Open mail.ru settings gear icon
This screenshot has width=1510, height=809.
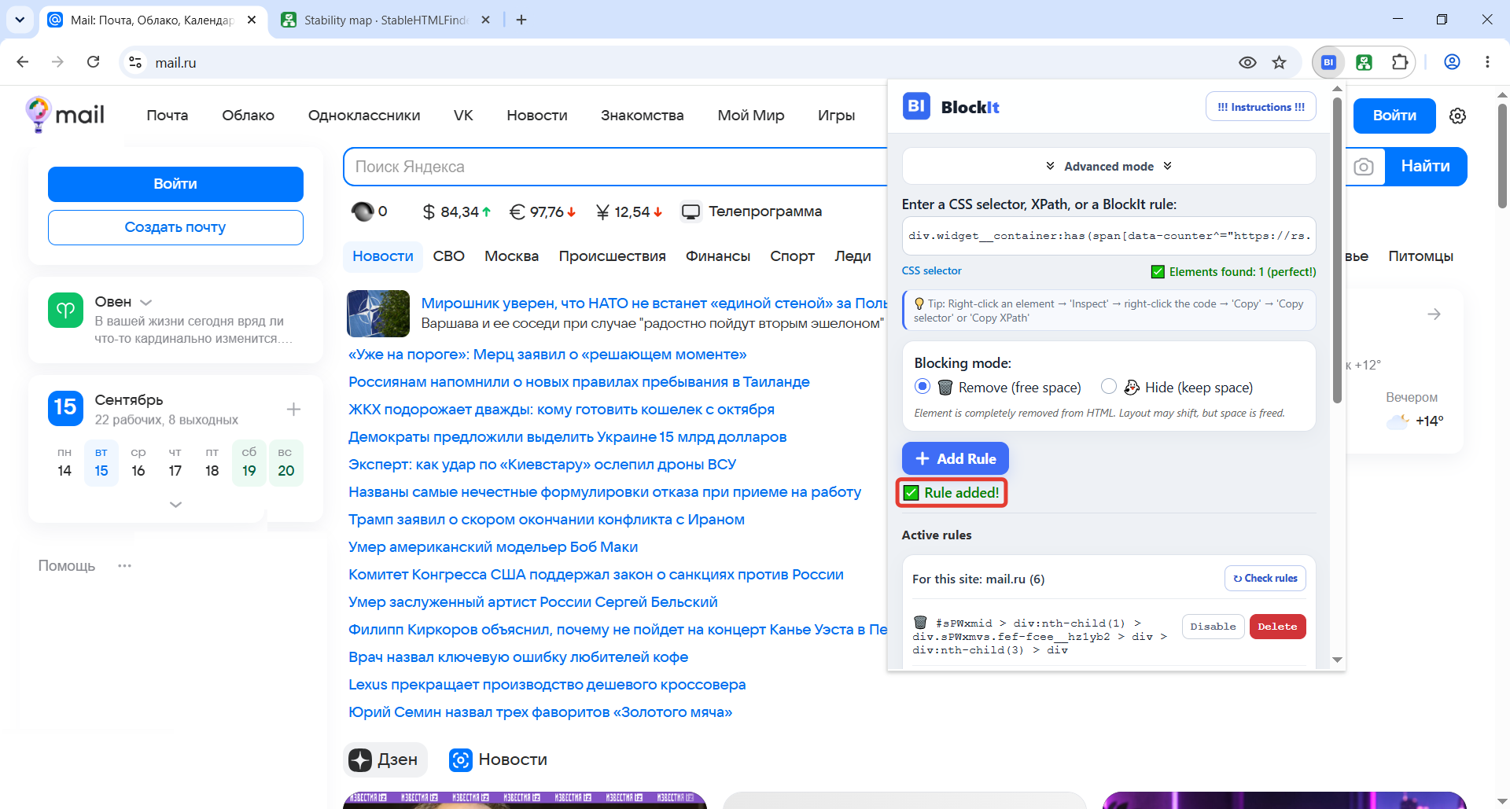(1457, 116)
